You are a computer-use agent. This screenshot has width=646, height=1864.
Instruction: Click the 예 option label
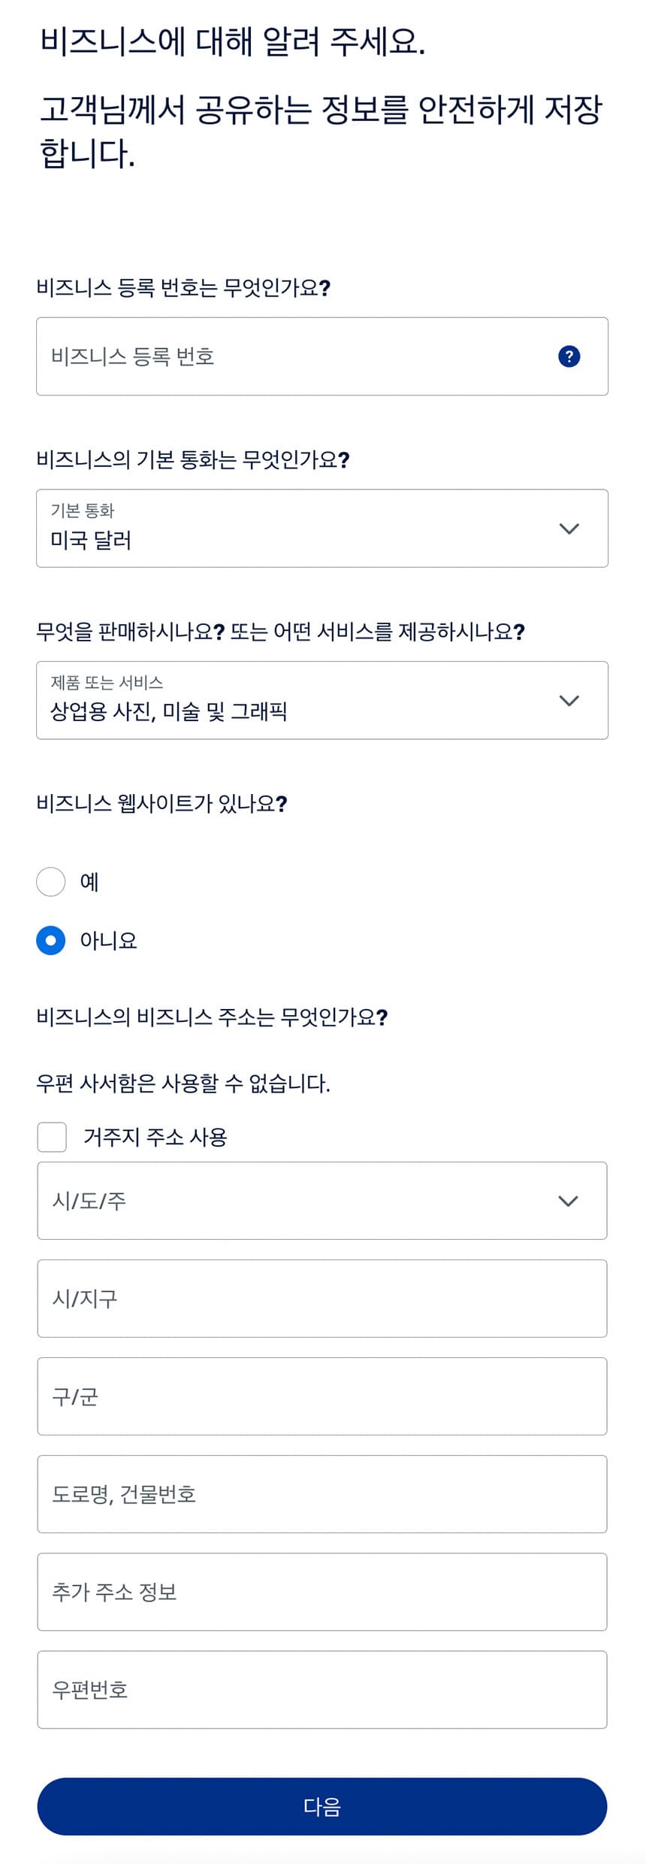tap(89, 881)
